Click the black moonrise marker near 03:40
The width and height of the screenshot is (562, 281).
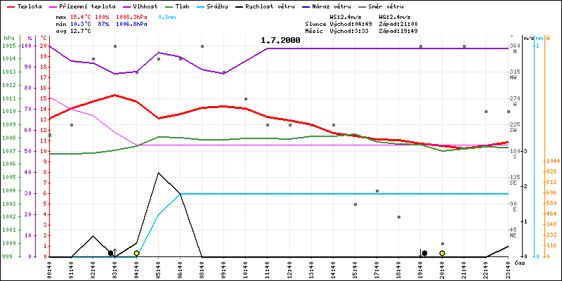(x=110, y=253)
